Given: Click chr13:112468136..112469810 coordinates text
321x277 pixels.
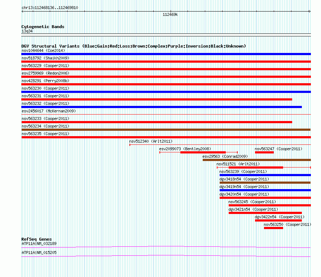Looking at the screenshot, I should coord(50,8).
